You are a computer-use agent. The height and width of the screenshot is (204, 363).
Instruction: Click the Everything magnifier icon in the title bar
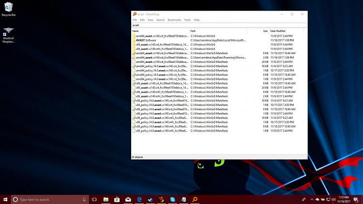(x=135, y=14)
